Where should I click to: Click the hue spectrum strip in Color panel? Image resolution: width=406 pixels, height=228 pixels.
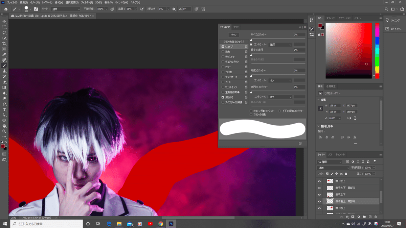377,51
